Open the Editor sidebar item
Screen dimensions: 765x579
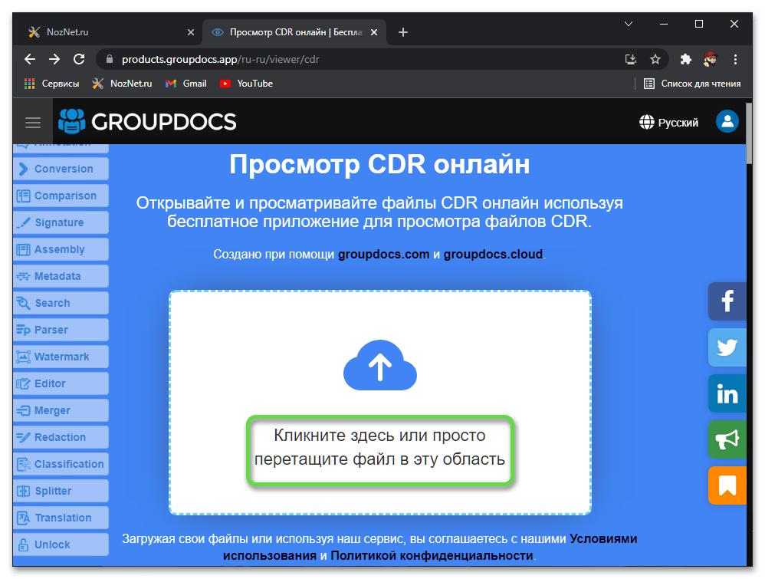point(61,383)
